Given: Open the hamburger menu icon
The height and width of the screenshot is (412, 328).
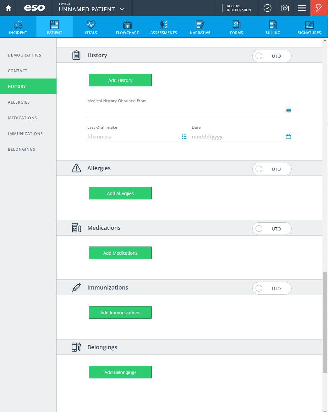Looking at the screenshot, I should tap(302, 8).
